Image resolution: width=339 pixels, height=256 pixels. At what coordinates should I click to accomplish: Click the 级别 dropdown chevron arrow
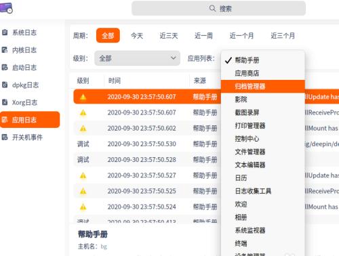pyautogui.click(x=174, y=58)
